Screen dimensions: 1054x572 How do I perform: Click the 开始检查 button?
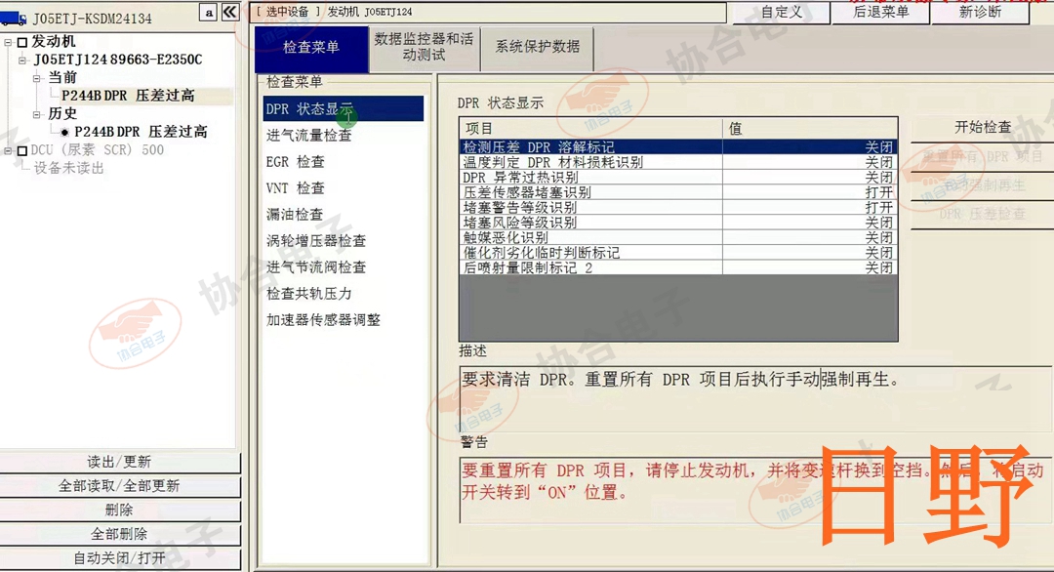click(x=983, y=128)
